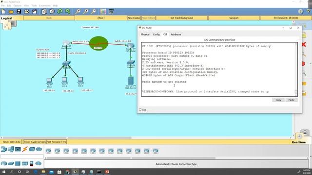This screenshot has width=312, height=175.
Task: Save the project with the floppy icon
Action: click(19, 12)
